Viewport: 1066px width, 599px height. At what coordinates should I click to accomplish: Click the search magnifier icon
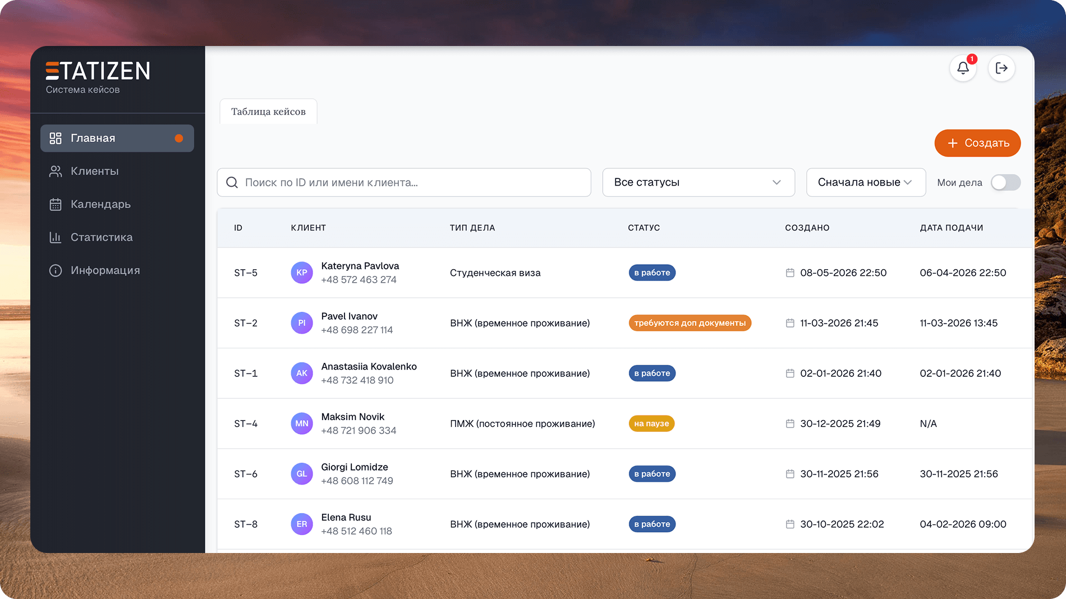pos(232,182)
